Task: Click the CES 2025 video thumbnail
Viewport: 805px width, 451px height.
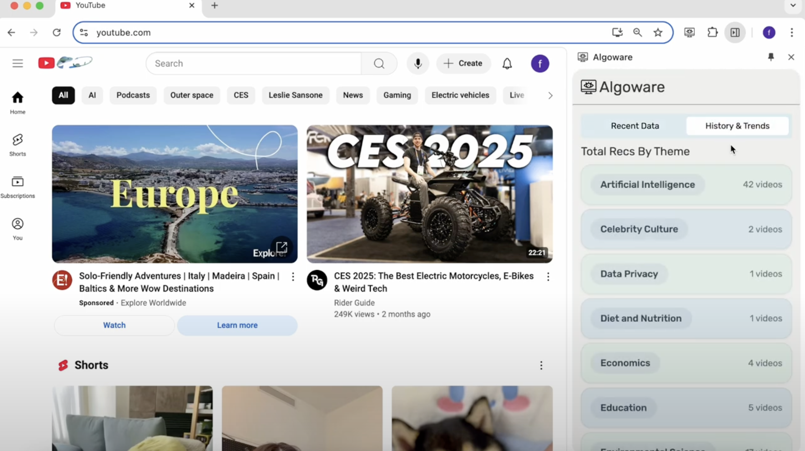Action: [x=429, y=194]
